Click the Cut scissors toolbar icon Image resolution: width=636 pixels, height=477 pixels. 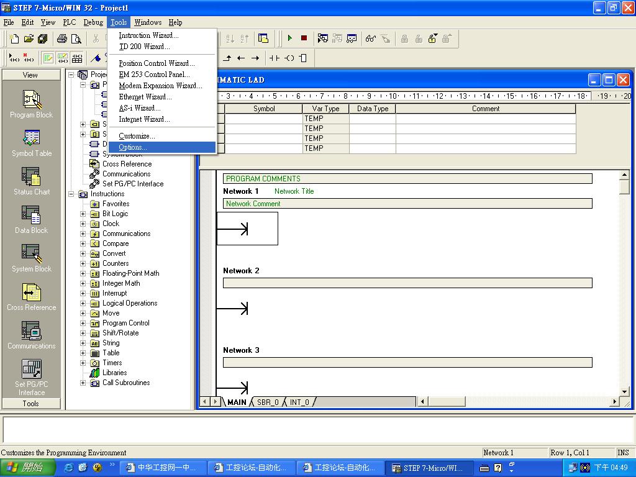pos(96,39)
